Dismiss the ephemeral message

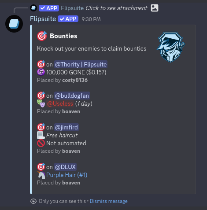click(x=109, y=201)
